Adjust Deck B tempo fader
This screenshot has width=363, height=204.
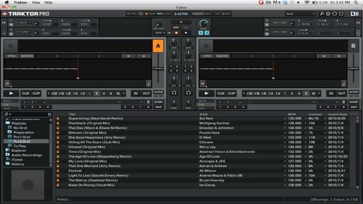pyautogui.click(x=354, y=69)
